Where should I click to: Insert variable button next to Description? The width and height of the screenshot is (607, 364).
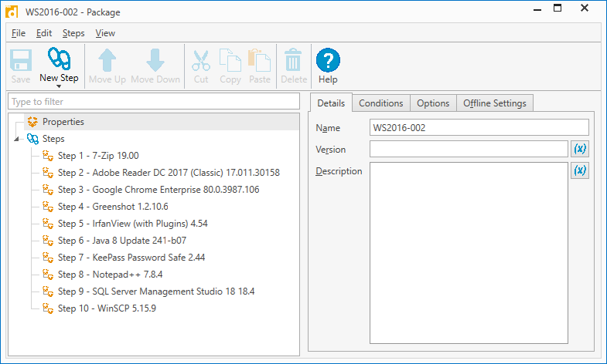(580, 170)
